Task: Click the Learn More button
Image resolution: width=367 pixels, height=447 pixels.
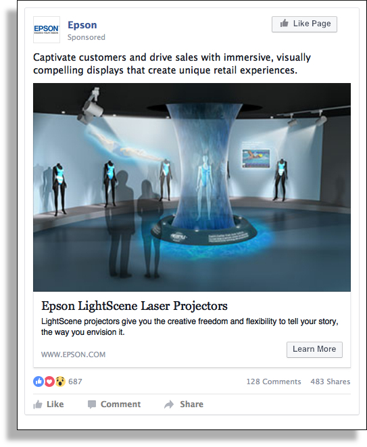Action: [314, 350]
